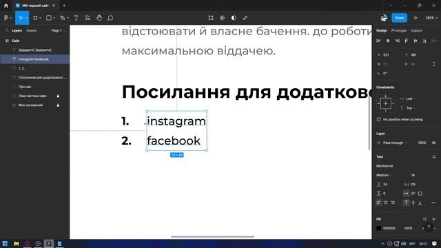Click Align left icon in Design panel
The height and width of the screenshot is (248, 441).
[x=378, y=41]
